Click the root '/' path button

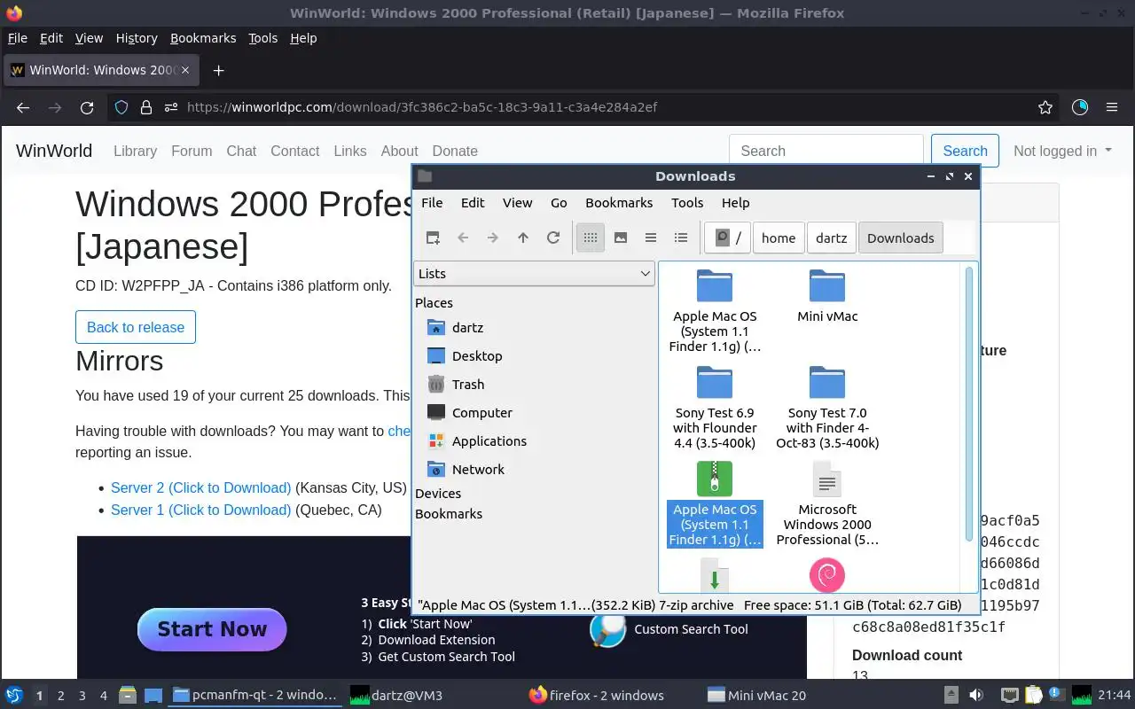click(x=728, y=238)
